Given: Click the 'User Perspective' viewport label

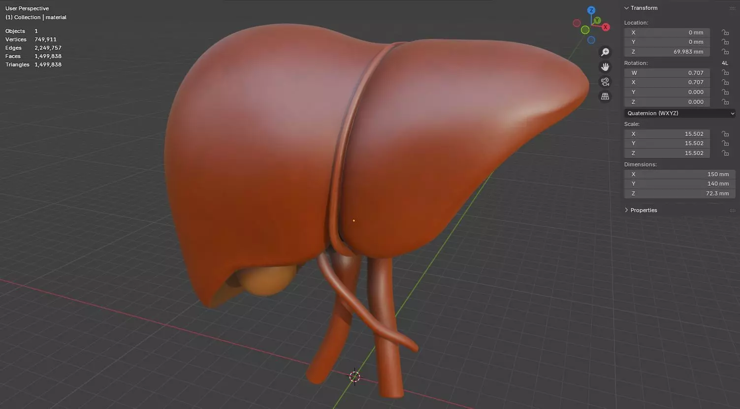Looking at the screenshot, I should [x=27, y=8].
